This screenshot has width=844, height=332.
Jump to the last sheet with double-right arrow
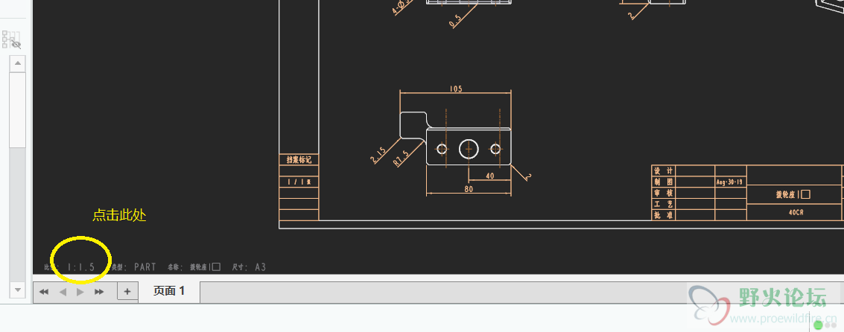click(x=99, y=292)
